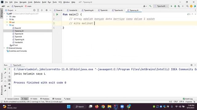Viewport: 197px width, 110px height.
Task: Run main function from gutter arrow
Action: click(x=57, y=14)
